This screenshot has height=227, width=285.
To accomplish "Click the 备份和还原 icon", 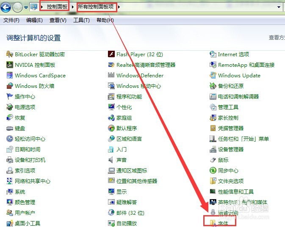I will click(x=213, y=86).
